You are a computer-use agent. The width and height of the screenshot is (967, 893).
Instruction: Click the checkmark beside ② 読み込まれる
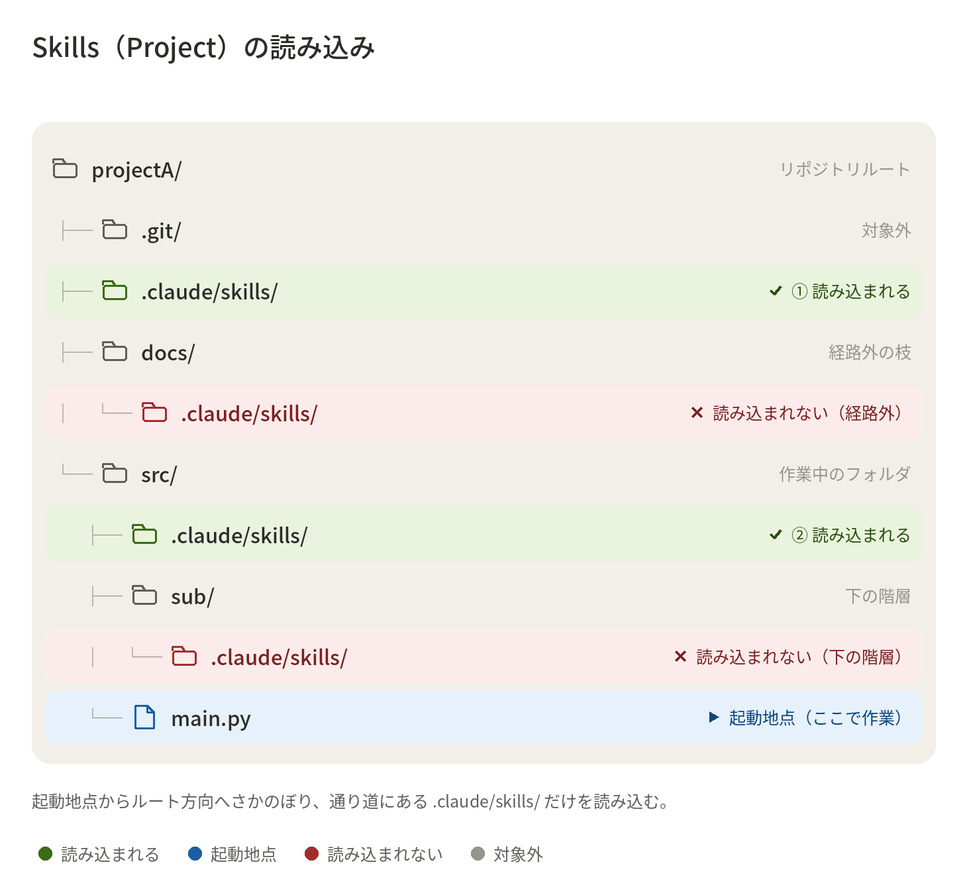coord(776,535)
